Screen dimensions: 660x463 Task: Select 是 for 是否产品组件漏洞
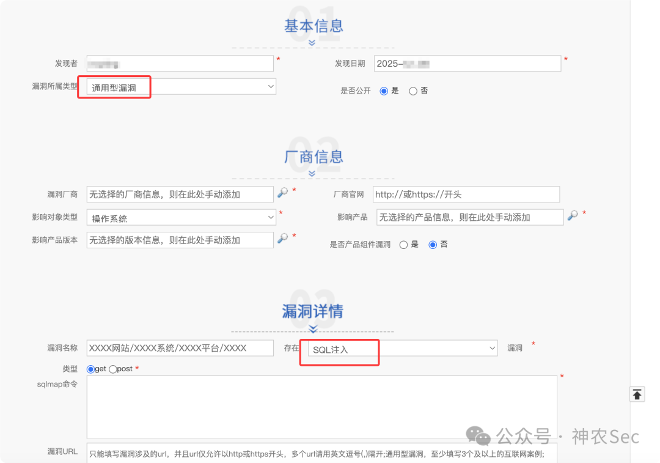(403, 244)
